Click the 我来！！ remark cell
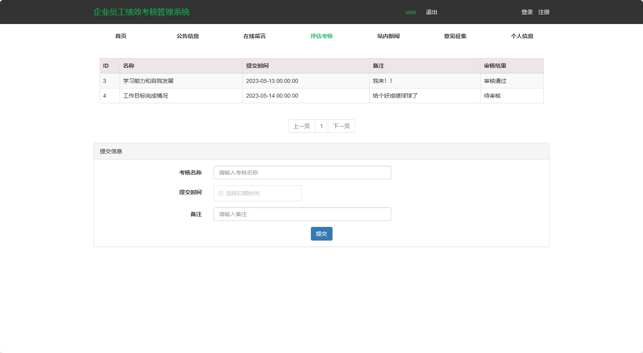 [425, 81]
